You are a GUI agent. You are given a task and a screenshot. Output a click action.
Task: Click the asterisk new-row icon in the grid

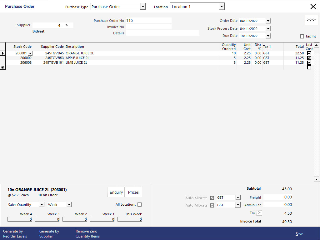coord(3,67)
